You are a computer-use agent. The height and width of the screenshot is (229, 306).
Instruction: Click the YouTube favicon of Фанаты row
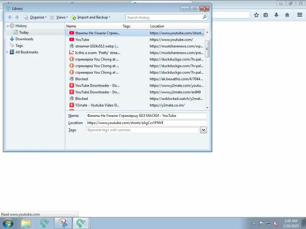72,33
